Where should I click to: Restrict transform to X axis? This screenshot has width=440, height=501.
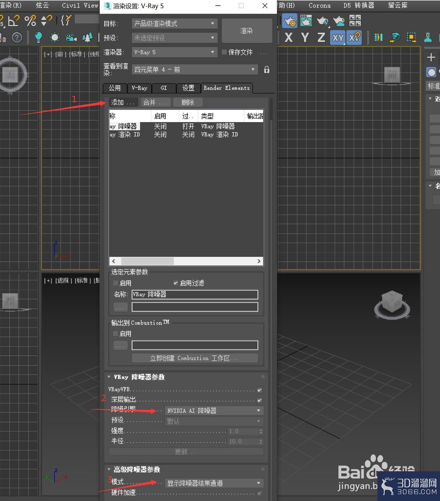(x=289, y=38)
